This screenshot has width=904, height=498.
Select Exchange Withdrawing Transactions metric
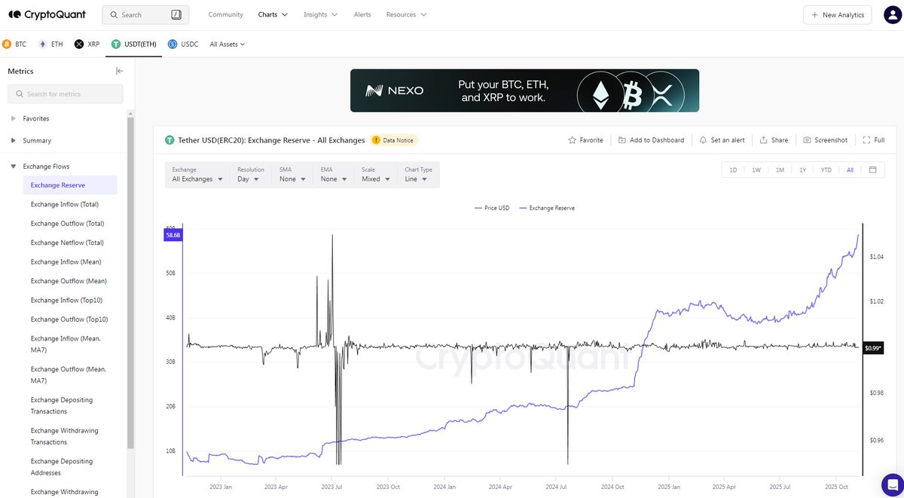tap(64, 436)
